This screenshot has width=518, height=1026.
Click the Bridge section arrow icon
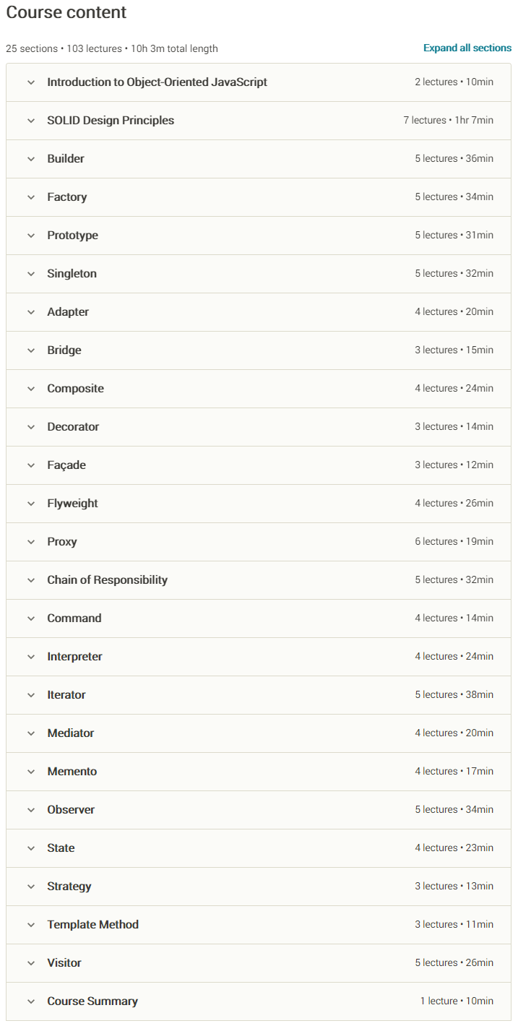coord(31,350)
